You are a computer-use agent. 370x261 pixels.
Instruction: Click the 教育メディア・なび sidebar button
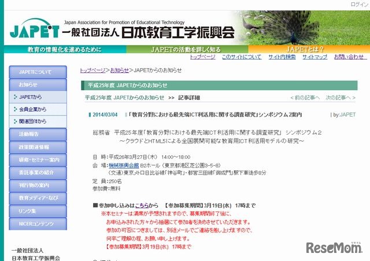pyautogui.click(x=38, y=198)
